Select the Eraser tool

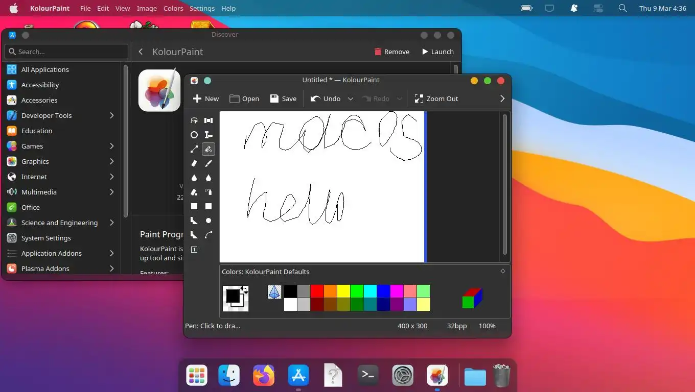pyautogui.click(x=194, y=163)
